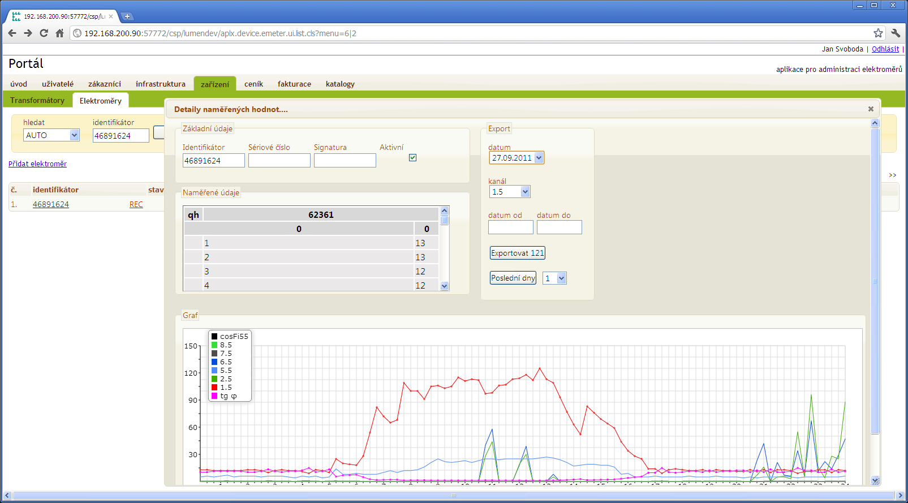Click the dialog scrollbar up arrow
The image size is (908, 503).
pos(875,123)
